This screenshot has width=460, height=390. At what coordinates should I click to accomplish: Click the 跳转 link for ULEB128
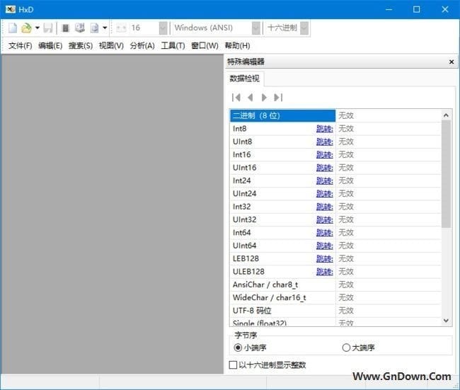tap(324, 272)
